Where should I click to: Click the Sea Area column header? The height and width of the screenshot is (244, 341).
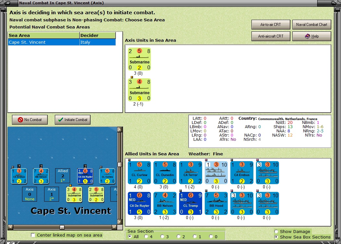(44, 35)
